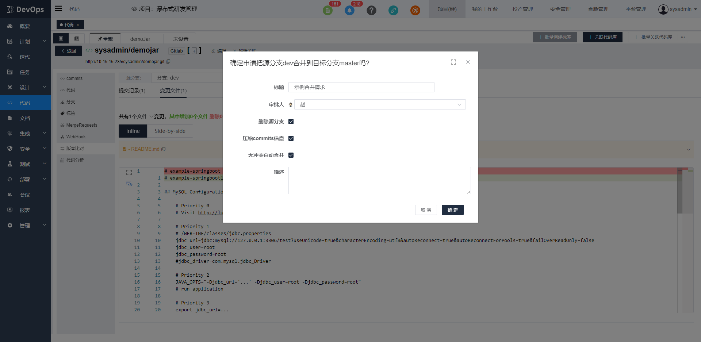Click the 取消 cancel button
The width and height of the screenshot is (701, 342).
tap(426, 210)
